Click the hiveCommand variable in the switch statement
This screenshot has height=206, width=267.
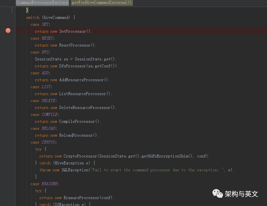pos(56,17)
